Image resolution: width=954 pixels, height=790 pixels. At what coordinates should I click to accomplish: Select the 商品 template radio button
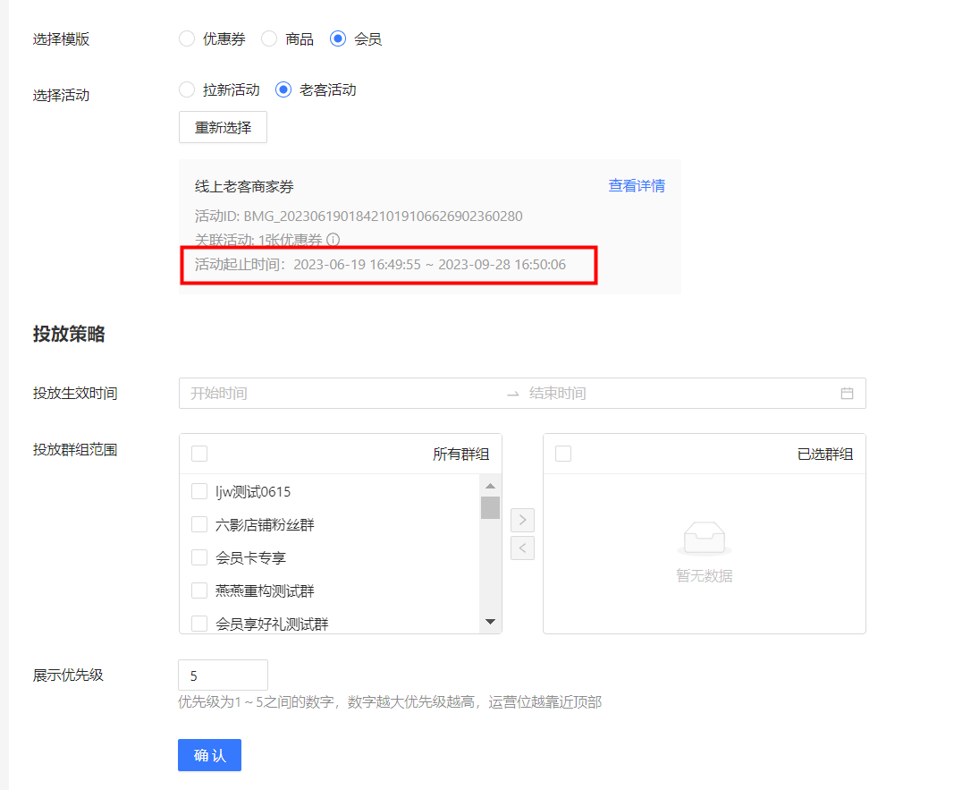(269, 38)
